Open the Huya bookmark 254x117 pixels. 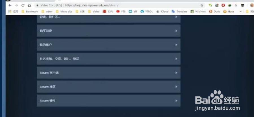click(x=229, y=12)
